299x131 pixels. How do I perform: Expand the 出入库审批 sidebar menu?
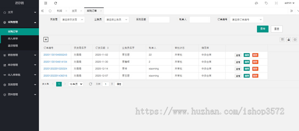pos(20,75)
